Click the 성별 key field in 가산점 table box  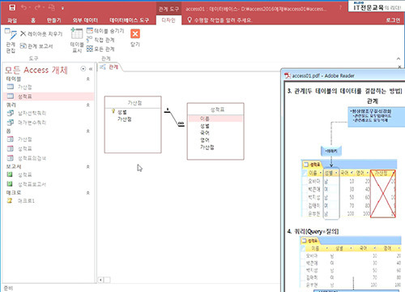pos(122,112)
